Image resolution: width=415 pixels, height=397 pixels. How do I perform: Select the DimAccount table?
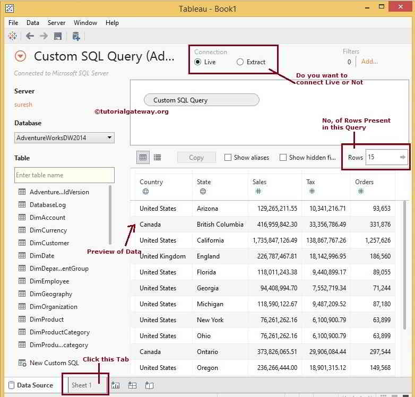47,218
